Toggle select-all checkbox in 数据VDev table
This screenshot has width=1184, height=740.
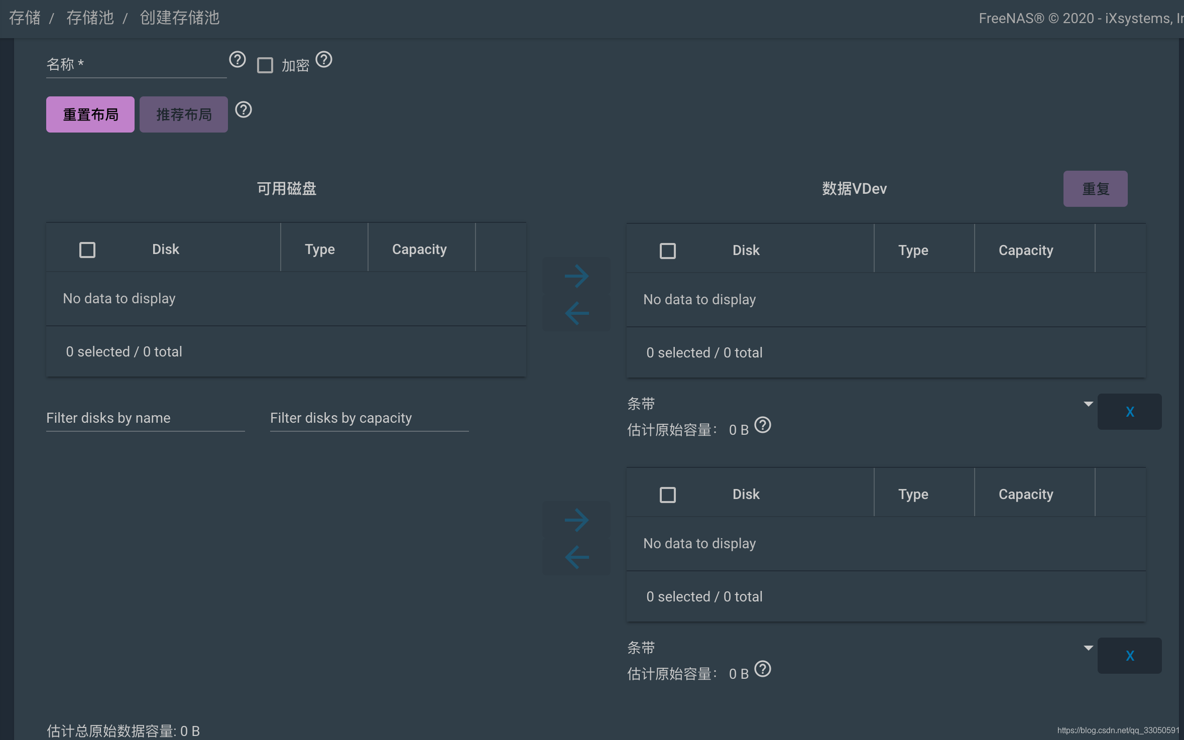click(667, 250)
